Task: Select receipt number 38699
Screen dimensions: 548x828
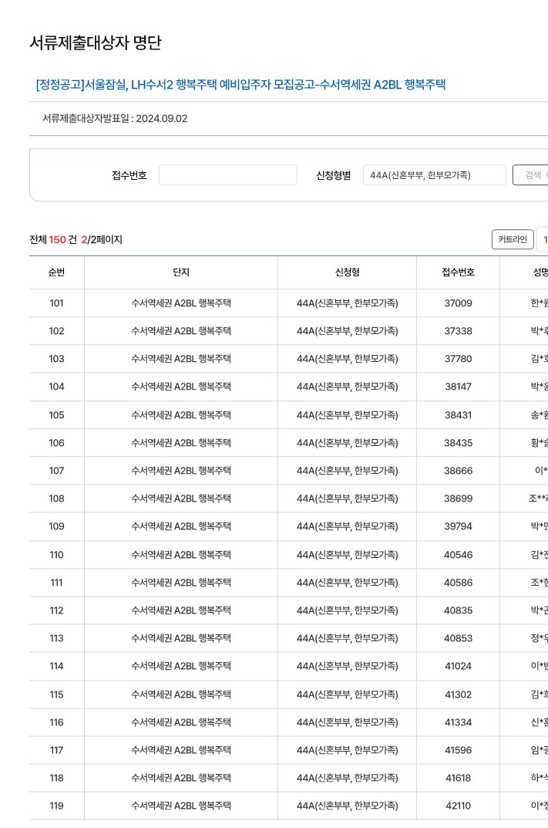Action: click(x=458, y=498)
